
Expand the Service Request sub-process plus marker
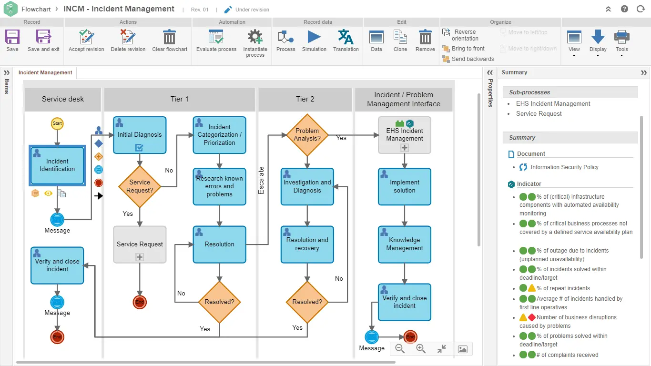(140, 257)
